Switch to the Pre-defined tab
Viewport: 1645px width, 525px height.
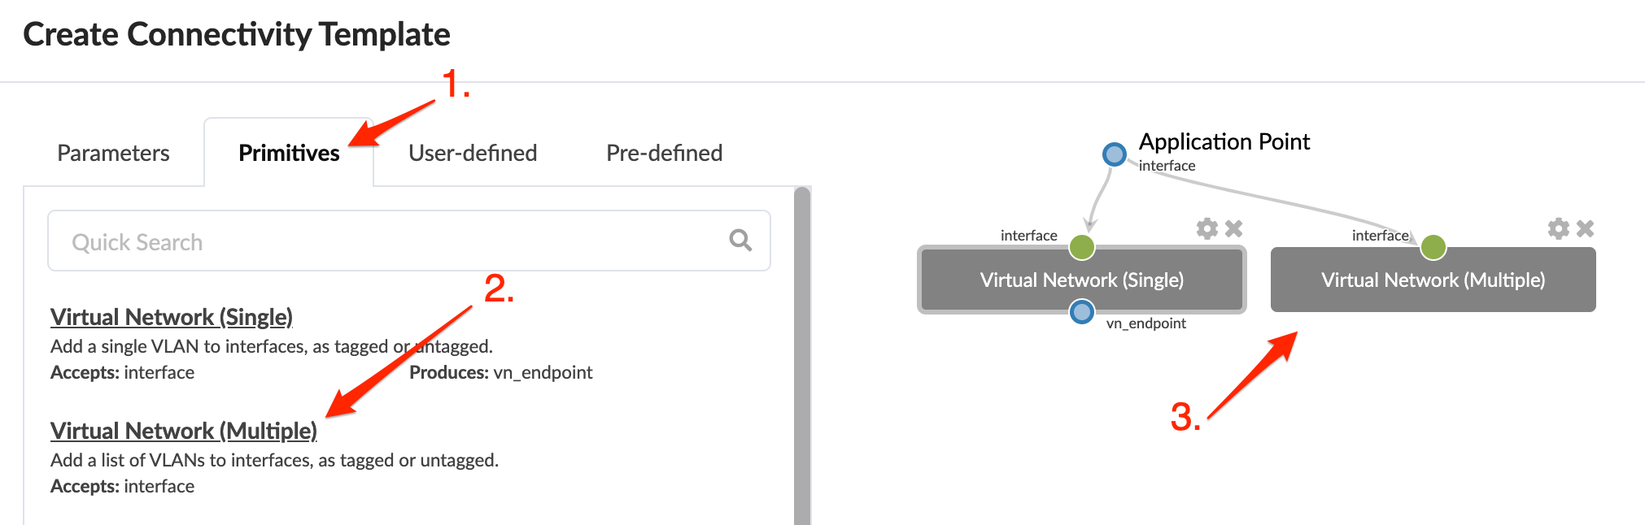pyautogui.click(x=664, y=153)
